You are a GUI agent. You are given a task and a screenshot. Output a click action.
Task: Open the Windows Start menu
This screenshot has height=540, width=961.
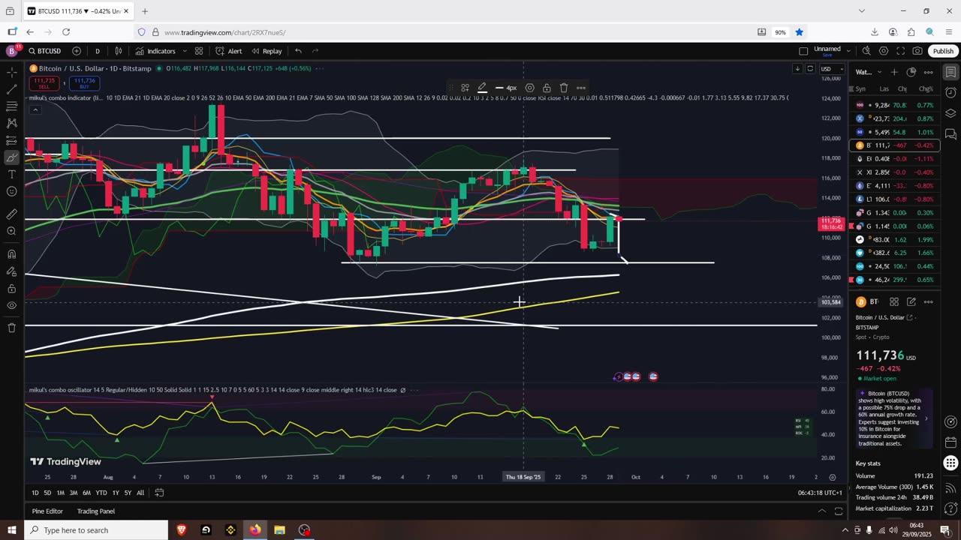click(12, 530)
